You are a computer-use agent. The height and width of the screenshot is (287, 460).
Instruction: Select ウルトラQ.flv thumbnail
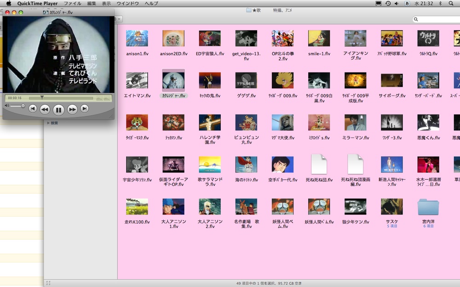(x=428, y=39)
